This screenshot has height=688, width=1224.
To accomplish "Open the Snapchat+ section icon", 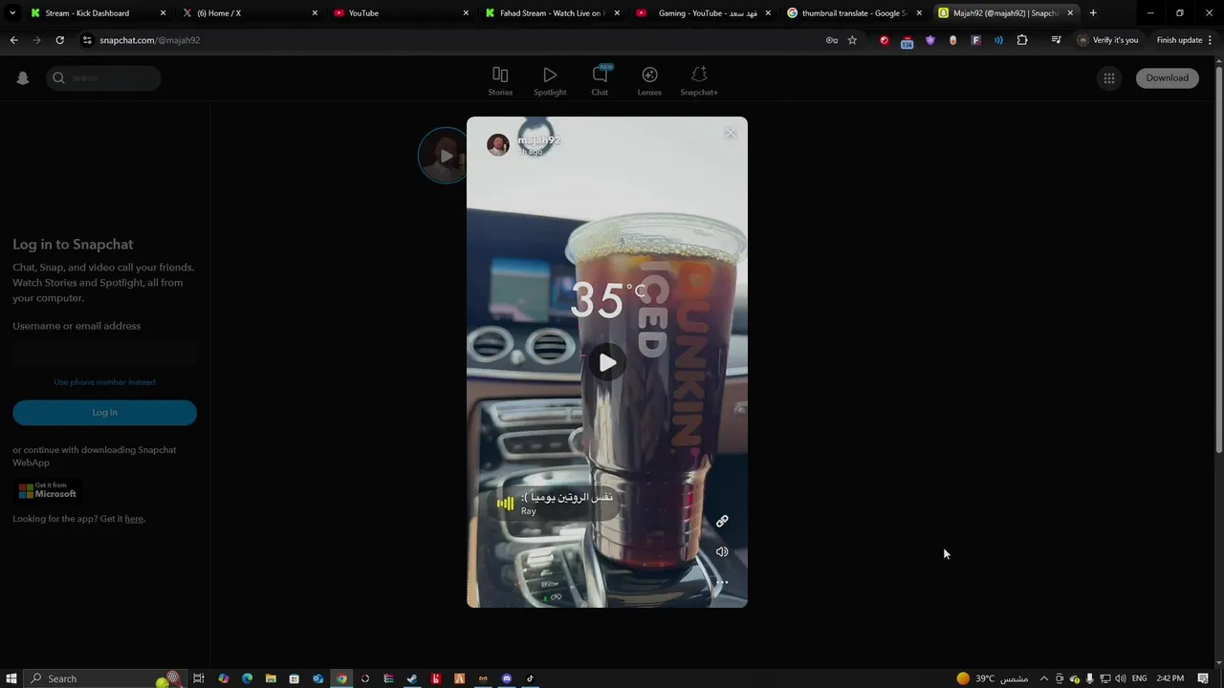I will [699, 81].
